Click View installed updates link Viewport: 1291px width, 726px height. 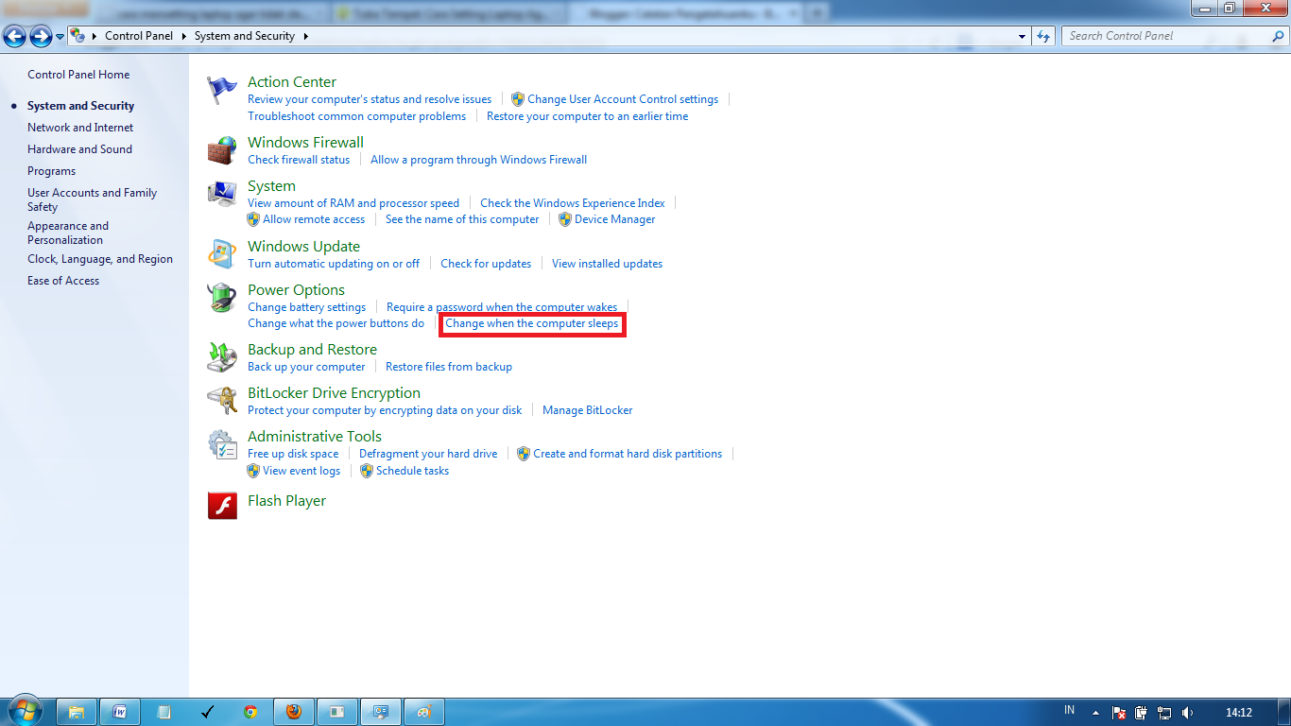click(x=607, y=264)
